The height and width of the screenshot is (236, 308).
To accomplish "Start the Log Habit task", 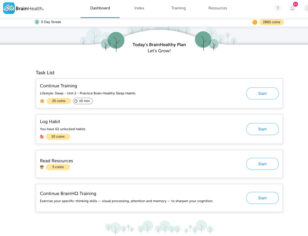I will [262, 129].
